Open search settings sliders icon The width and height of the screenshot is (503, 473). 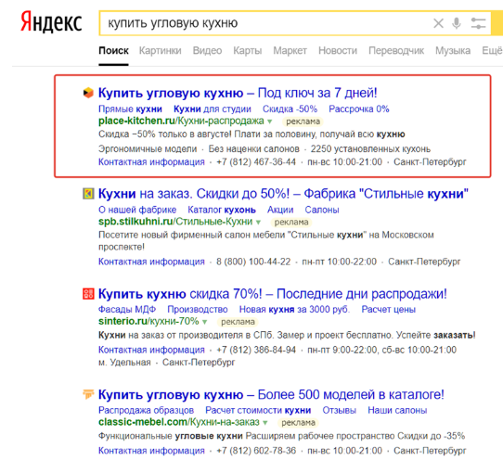(478, 23)
